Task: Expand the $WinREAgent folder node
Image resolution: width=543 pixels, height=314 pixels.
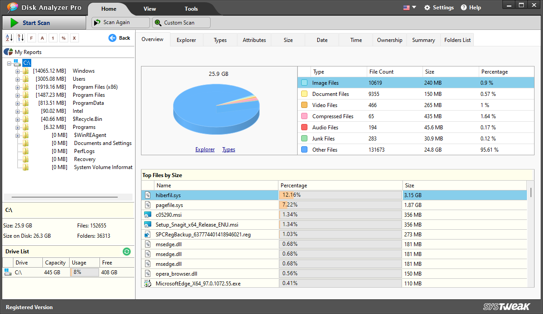Action: coord(18,135)
